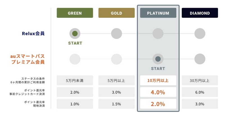Click the Relux会員 row label
Image resolution: width=225 pixels, height=115 pixels.
33,34
